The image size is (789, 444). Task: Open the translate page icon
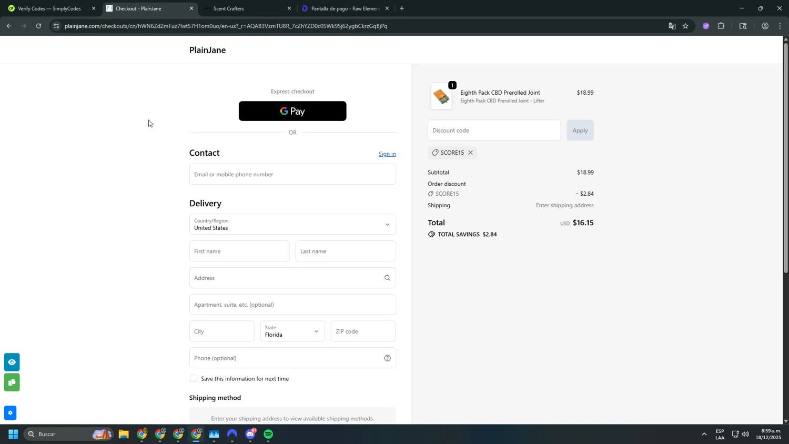coord(672,26)
